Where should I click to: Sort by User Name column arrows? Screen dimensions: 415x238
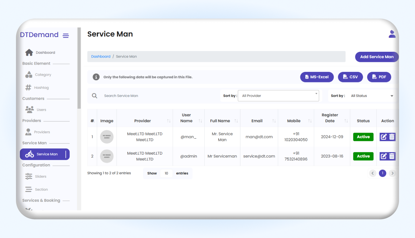tap(200, 121)
